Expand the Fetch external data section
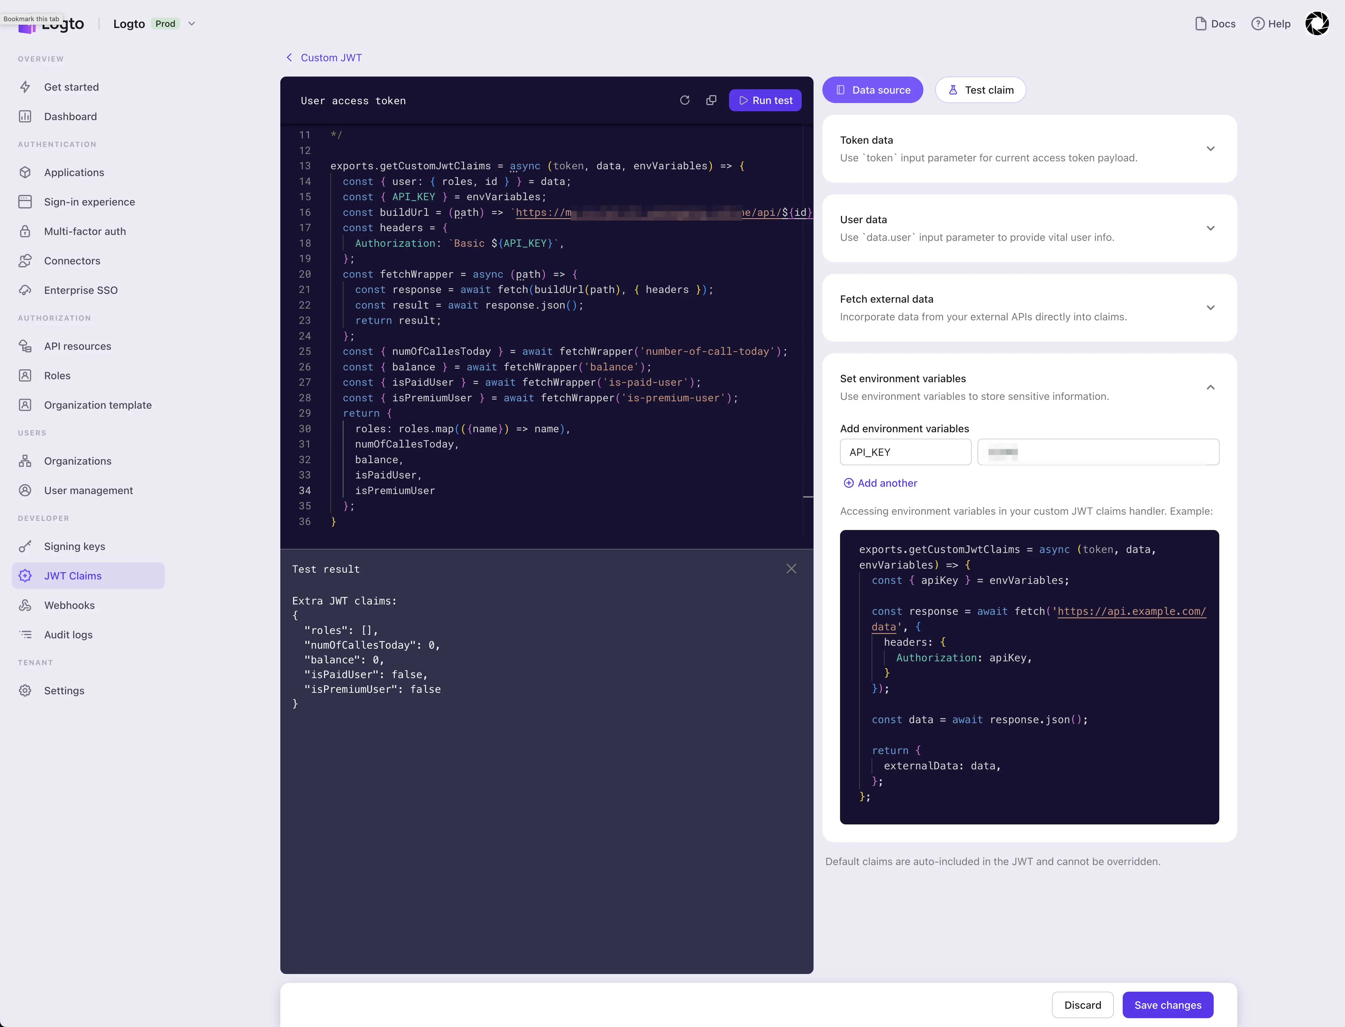Screen dimensions: 1345x1027 click(1211, 307)
